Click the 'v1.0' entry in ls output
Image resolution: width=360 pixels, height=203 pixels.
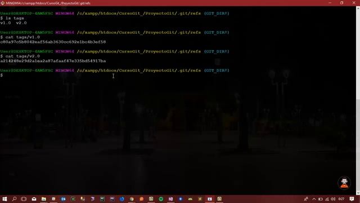[6, 23]
